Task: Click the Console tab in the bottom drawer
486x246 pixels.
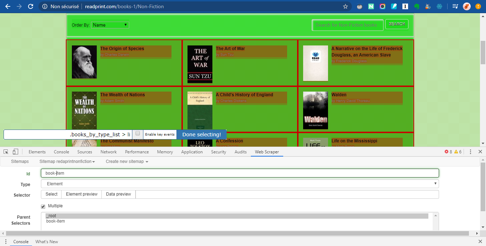Action: click(x=21, y=242)
